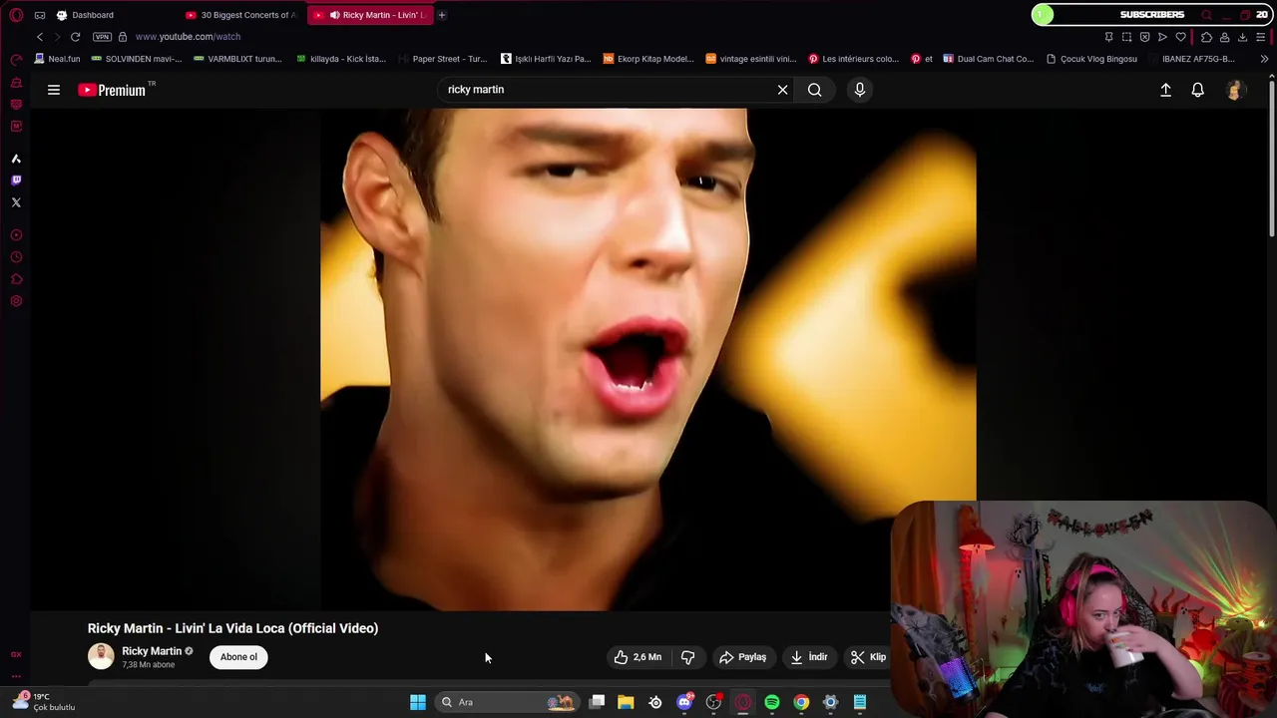1277x718 pixels.
Task: Open the YouTube upload button
Action: pyautogui.click(x=1165, y=90)
